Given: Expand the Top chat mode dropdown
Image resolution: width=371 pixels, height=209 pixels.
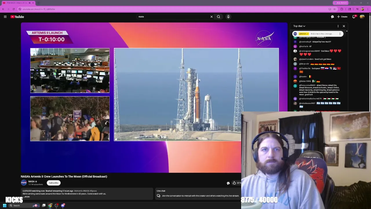Looking at the screenshot, I should point(299,26).
